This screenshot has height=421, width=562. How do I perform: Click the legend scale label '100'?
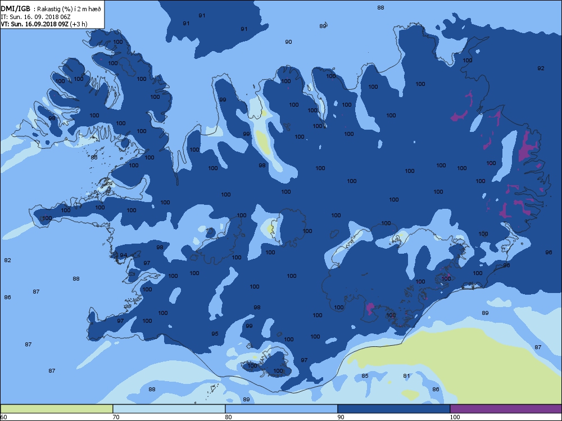click(x=455, y=417)
